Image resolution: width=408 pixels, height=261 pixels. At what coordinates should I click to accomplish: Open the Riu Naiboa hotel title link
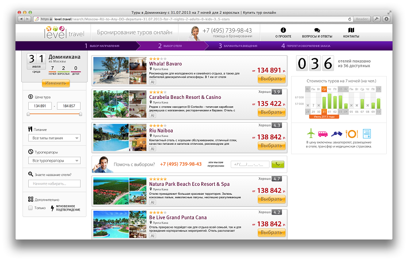[161, 130]
